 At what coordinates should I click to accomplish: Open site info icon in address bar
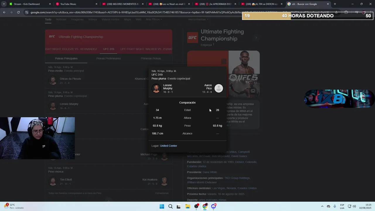27,12
